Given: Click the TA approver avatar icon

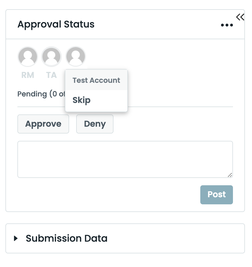Looking at the screenshot, I should click(51, 56).
